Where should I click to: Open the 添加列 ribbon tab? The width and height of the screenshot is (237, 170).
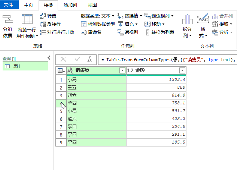pos(70,5)
